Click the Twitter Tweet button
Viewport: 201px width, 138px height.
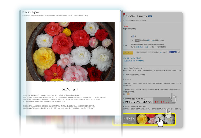coord(163,52)
